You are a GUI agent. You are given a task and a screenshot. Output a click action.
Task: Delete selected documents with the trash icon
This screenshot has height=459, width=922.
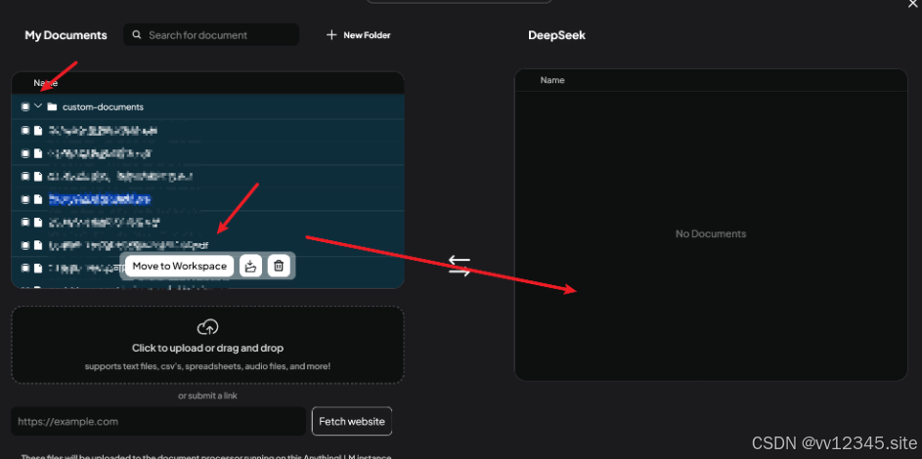[x=279, y=266]
